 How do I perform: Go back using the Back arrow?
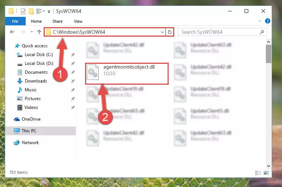(x=12, y=32)
